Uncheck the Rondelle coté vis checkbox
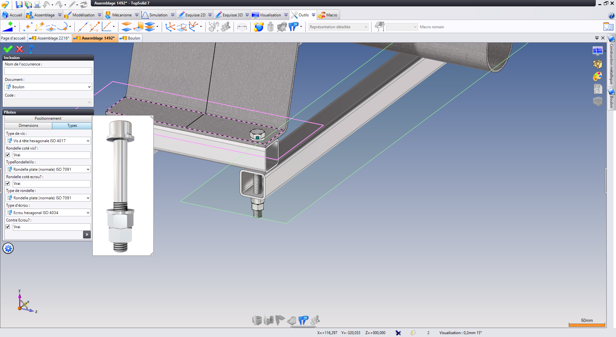Image resolution: width=616 pixels, height=337 pixels. pyautogui.click(x=8, y=155)
